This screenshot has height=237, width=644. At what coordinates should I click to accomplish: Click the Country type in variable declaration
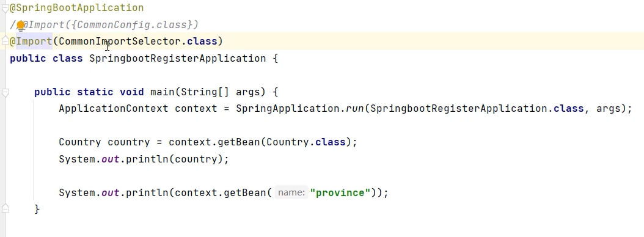tap(79, 142)
